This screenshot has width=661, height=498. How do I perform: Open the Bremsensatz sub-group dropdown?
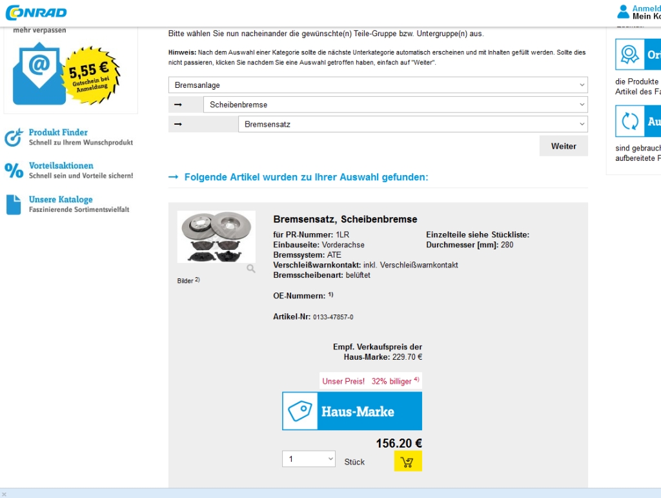tap(412, 124)
